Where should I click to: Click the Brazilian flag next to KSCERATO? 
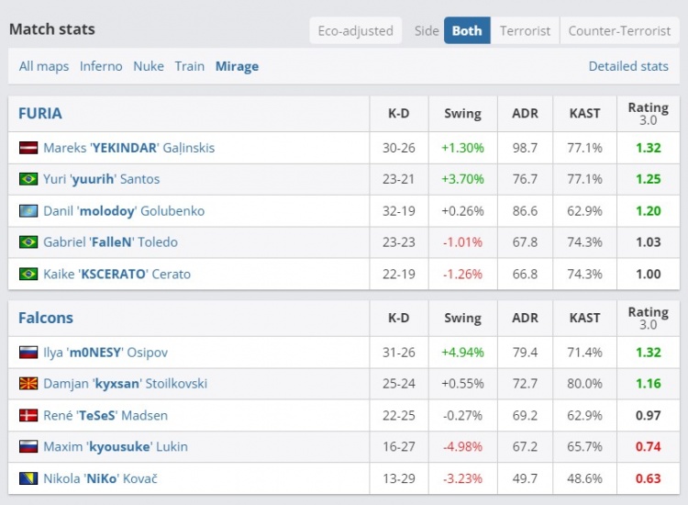(x=28, y=274)
